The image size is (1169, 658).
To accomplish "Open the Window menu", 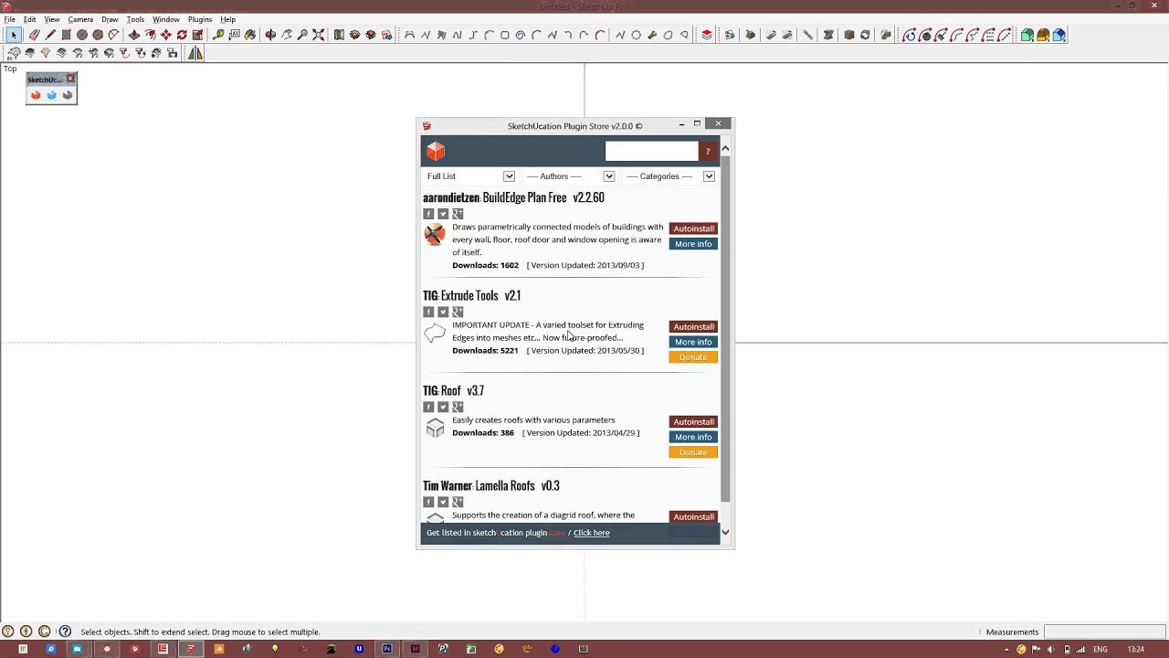I will click(x=165, y=19).
